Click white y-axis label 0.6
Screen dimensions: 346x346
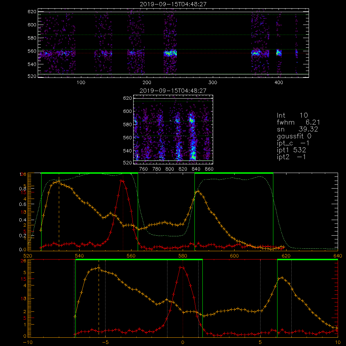click(x=23, y=204)
